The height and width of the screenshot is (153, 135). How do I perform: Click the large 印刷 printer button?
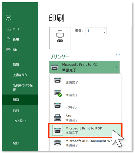pos(60,38)
